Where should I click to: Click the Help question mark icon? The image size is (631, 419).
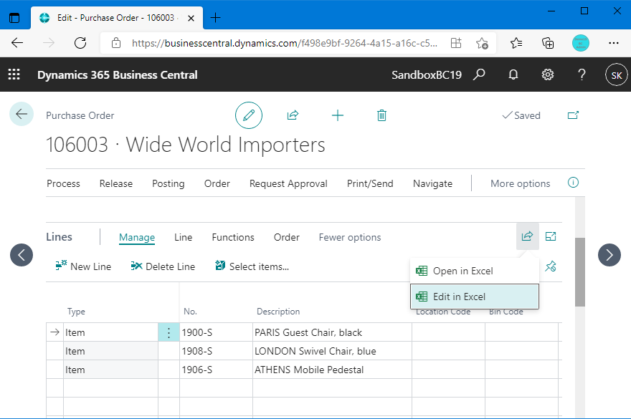tap(582, 74)
